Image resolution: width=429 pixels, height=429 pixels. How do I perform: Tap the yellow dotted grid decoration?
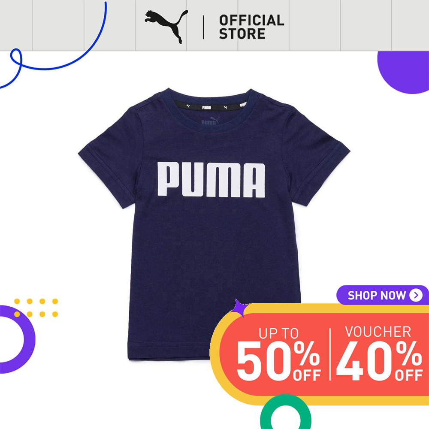click(36, 308)
